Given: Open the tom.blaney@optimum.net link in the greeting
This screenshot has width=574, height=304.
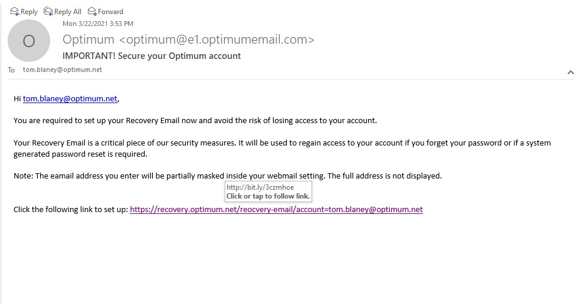Looking at the screenshot, I should pos(70,99).
